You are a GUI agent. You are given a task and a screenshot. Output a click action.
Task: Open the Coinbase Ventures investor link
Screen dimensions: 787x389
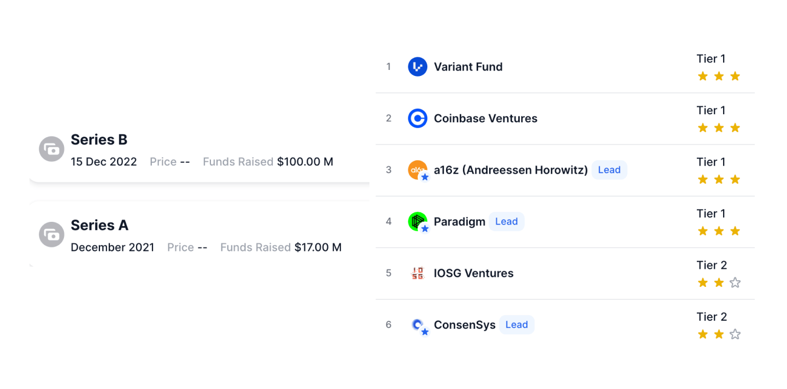485,118
